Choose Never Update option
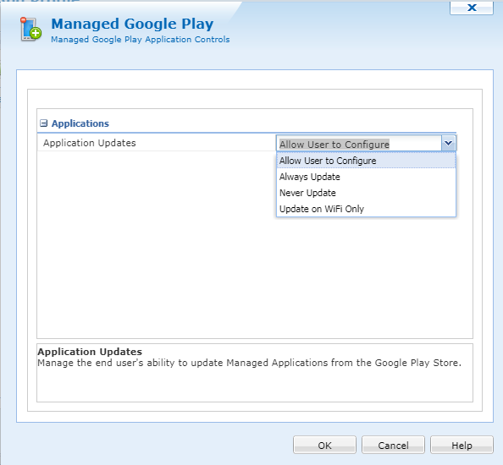 pos(366,193)
